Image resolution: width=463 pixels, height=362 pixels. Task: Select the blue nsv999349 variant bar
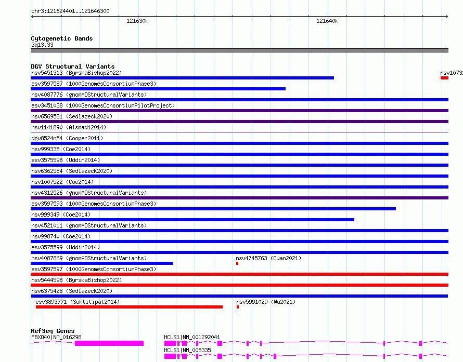[192, 220]
